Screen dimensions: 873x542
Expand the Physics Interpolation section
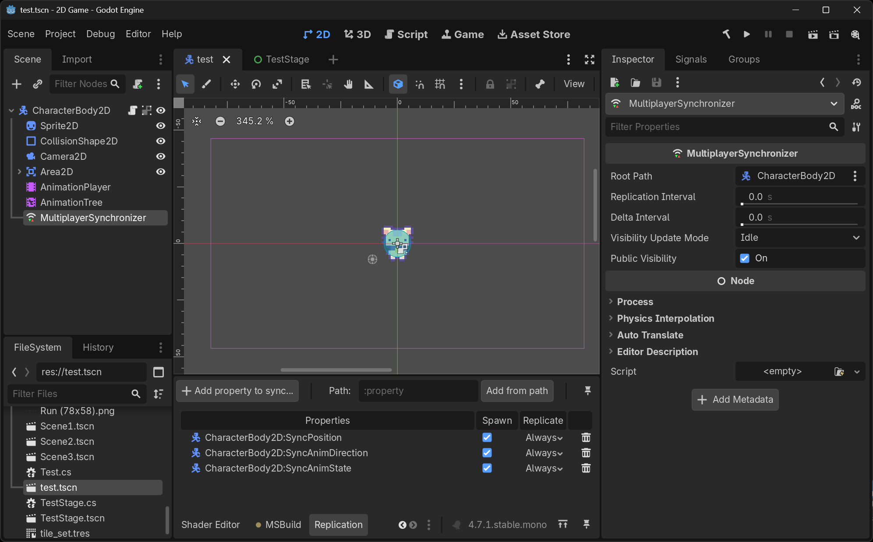coord(665,318)
